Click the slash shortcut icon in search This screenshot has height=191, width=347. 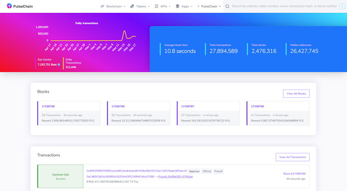point(342,6)
